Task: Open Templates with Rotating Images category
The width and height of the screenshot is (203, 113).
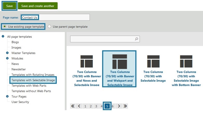Action: tap(33, 75)
